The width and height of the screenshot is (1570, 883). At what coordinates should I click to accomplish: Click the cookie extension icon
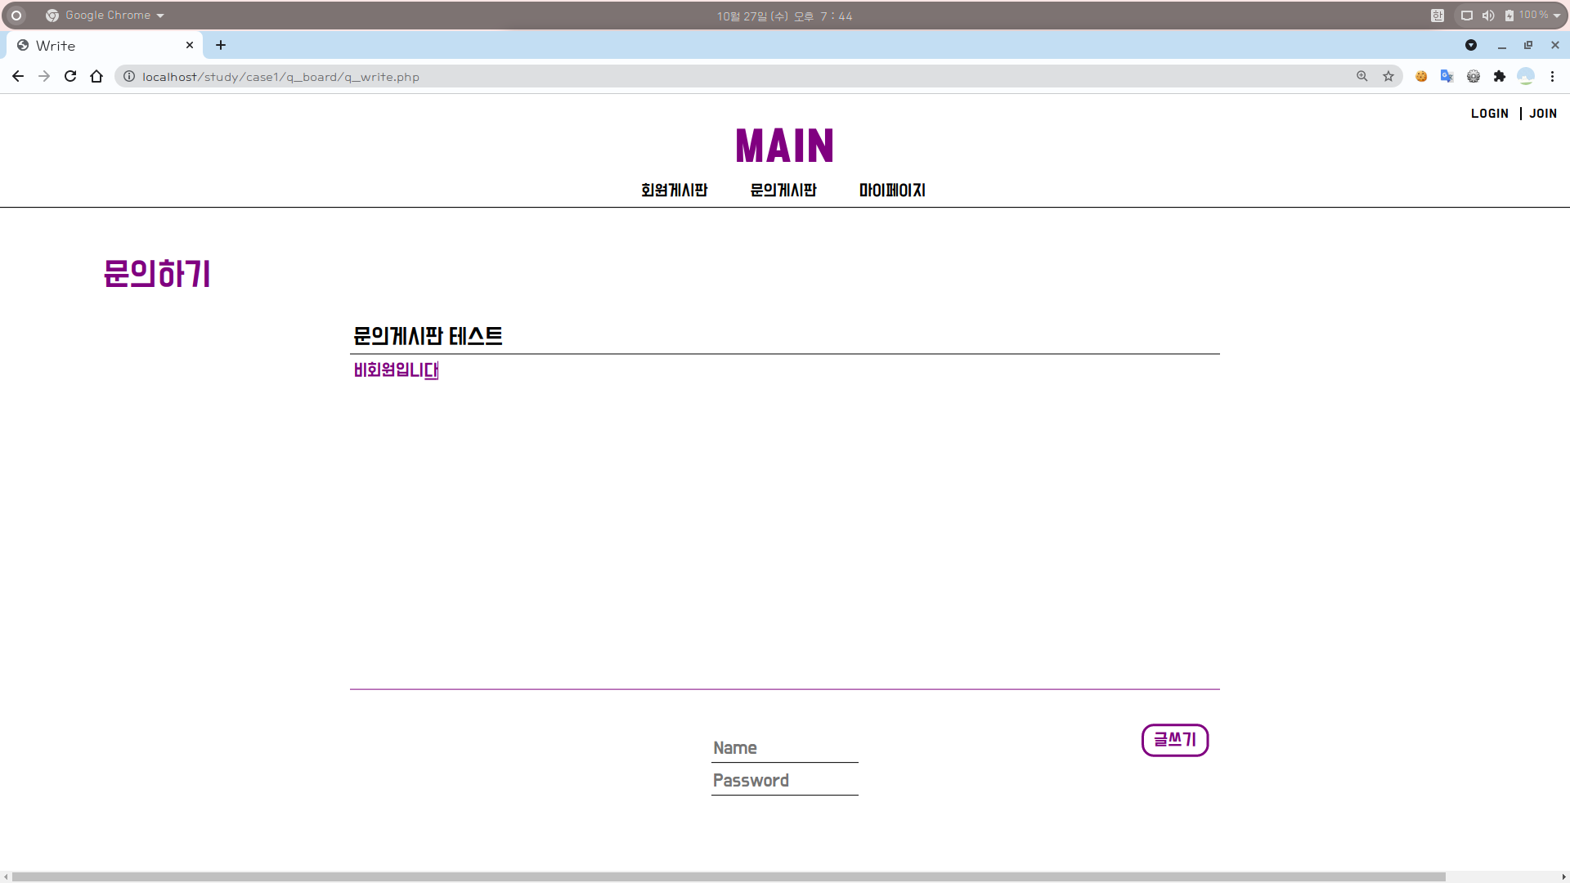[1421, 76]
